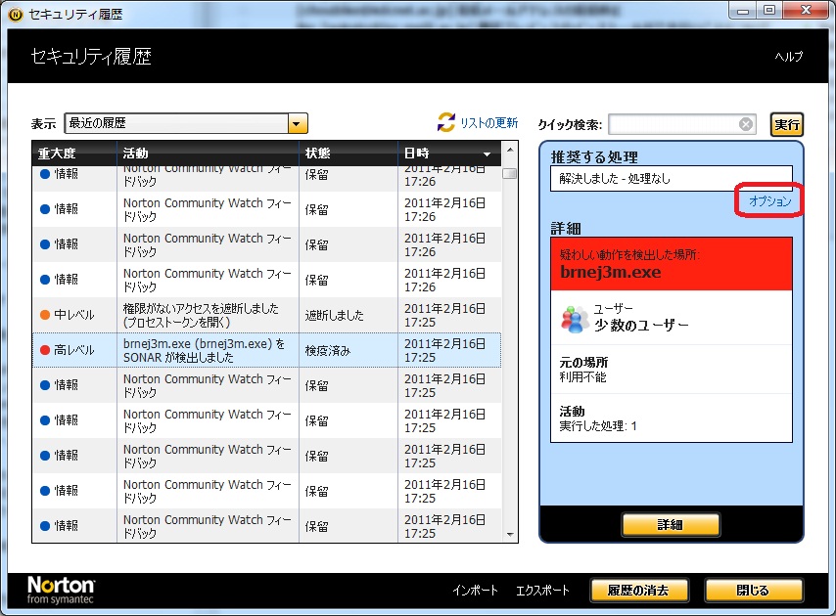Click the list scrollbar down arrow
Viewport: 836px width, 616px height.
[x=510, y=535]
